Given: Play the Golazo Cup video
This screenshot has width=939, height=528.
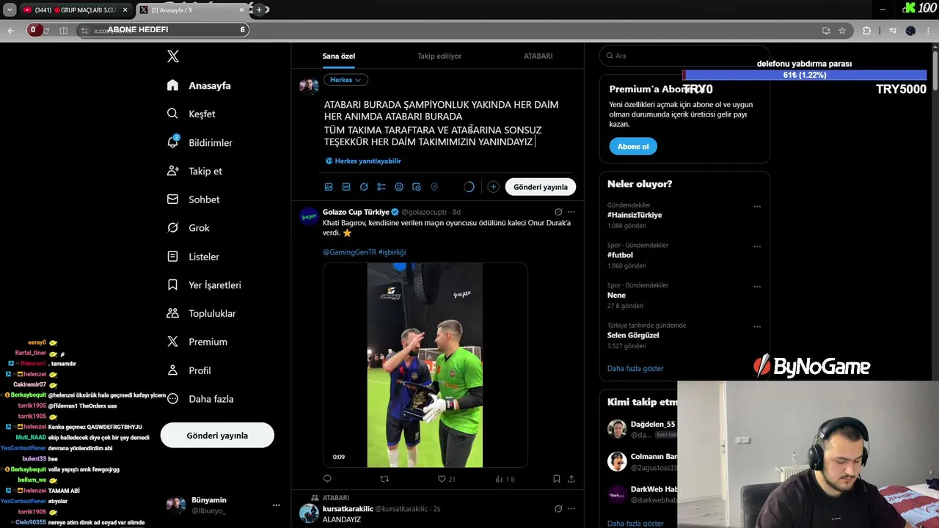Looking at the screenshot, I should point(425,365).
